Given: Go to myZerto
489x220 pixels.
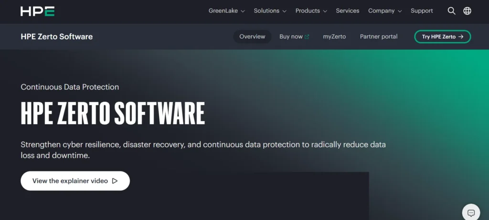Looking at the screenshot, I should click(x=334, y=37).
